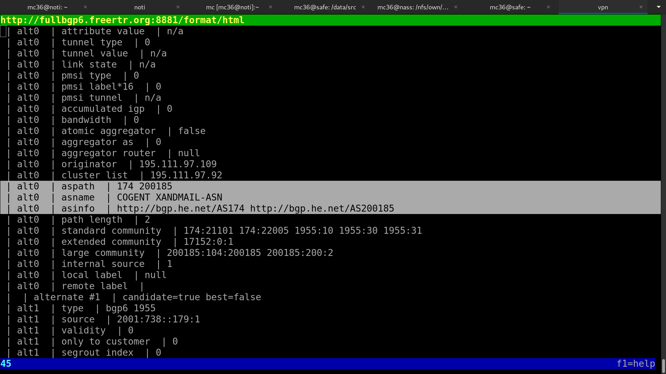Open the tab list dropdown arrow

click(x=658, y=7)
